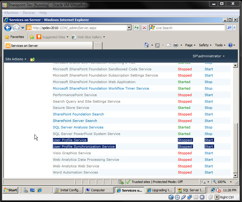Start the User Profile Service
This screenshot has width=242, height=202.
pos(209,140)
